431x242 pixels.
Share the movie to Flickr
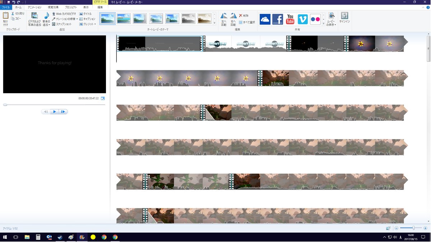tap(315, 19)
